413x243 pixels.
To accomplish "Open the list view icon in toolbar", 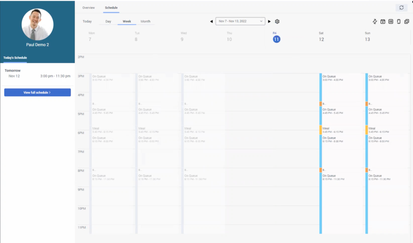I will coord(390,21).
